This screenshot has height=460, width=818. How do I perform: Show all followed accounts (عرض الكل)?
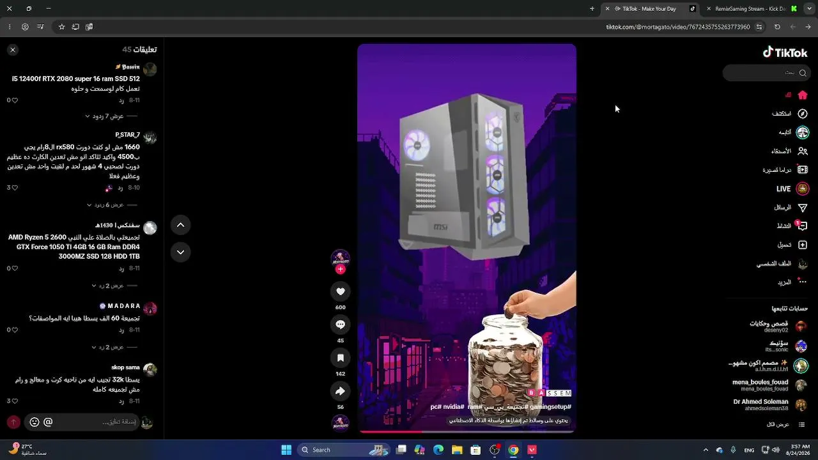[x=786, y=424]
